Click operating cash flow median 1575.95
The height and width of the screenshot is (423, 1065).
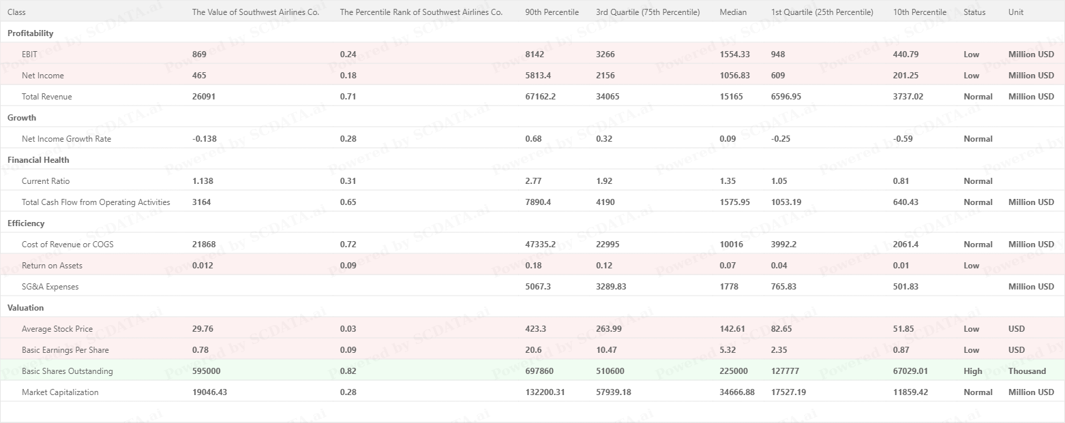click(735, 202)
